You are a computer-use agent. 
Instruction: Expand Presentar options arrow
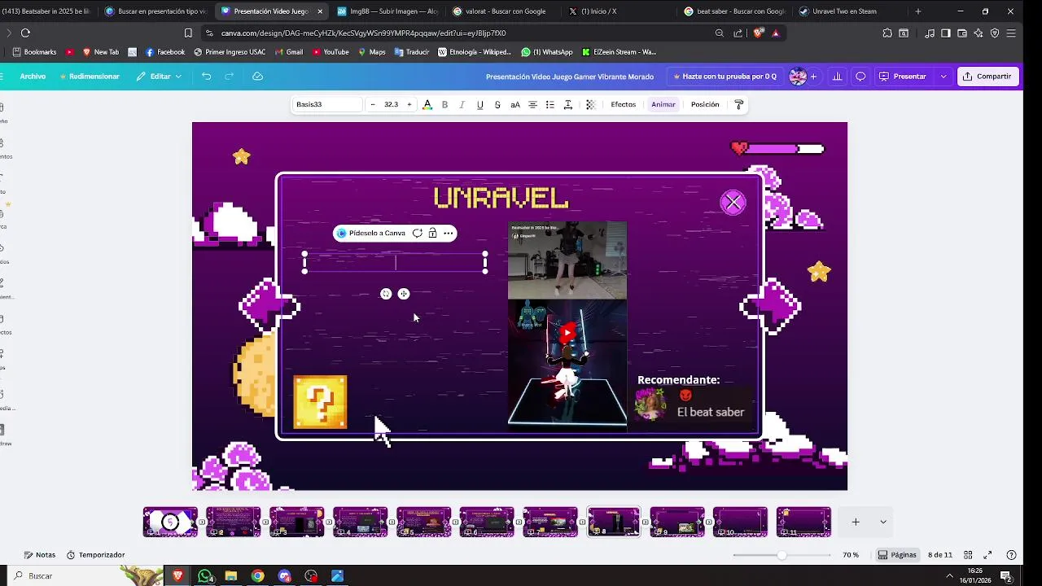pyautogui.click(x=943, y=77)
